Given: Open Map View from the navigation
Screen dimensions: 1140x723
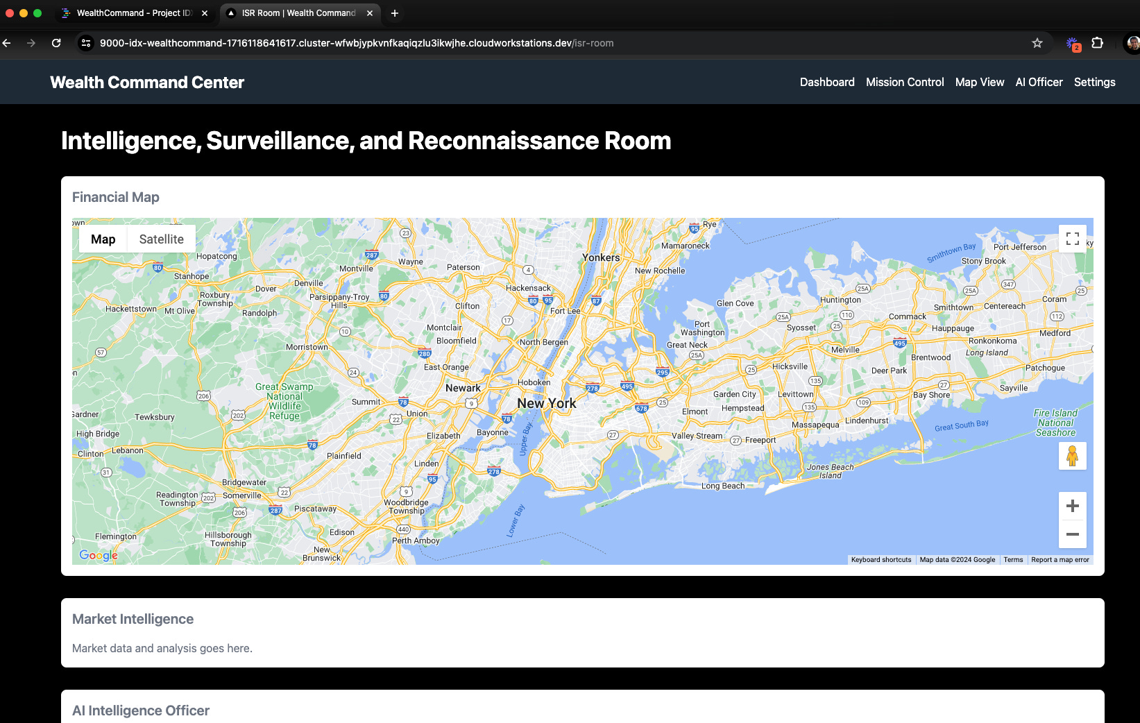Looking at the screenshot, I should 980,82.
